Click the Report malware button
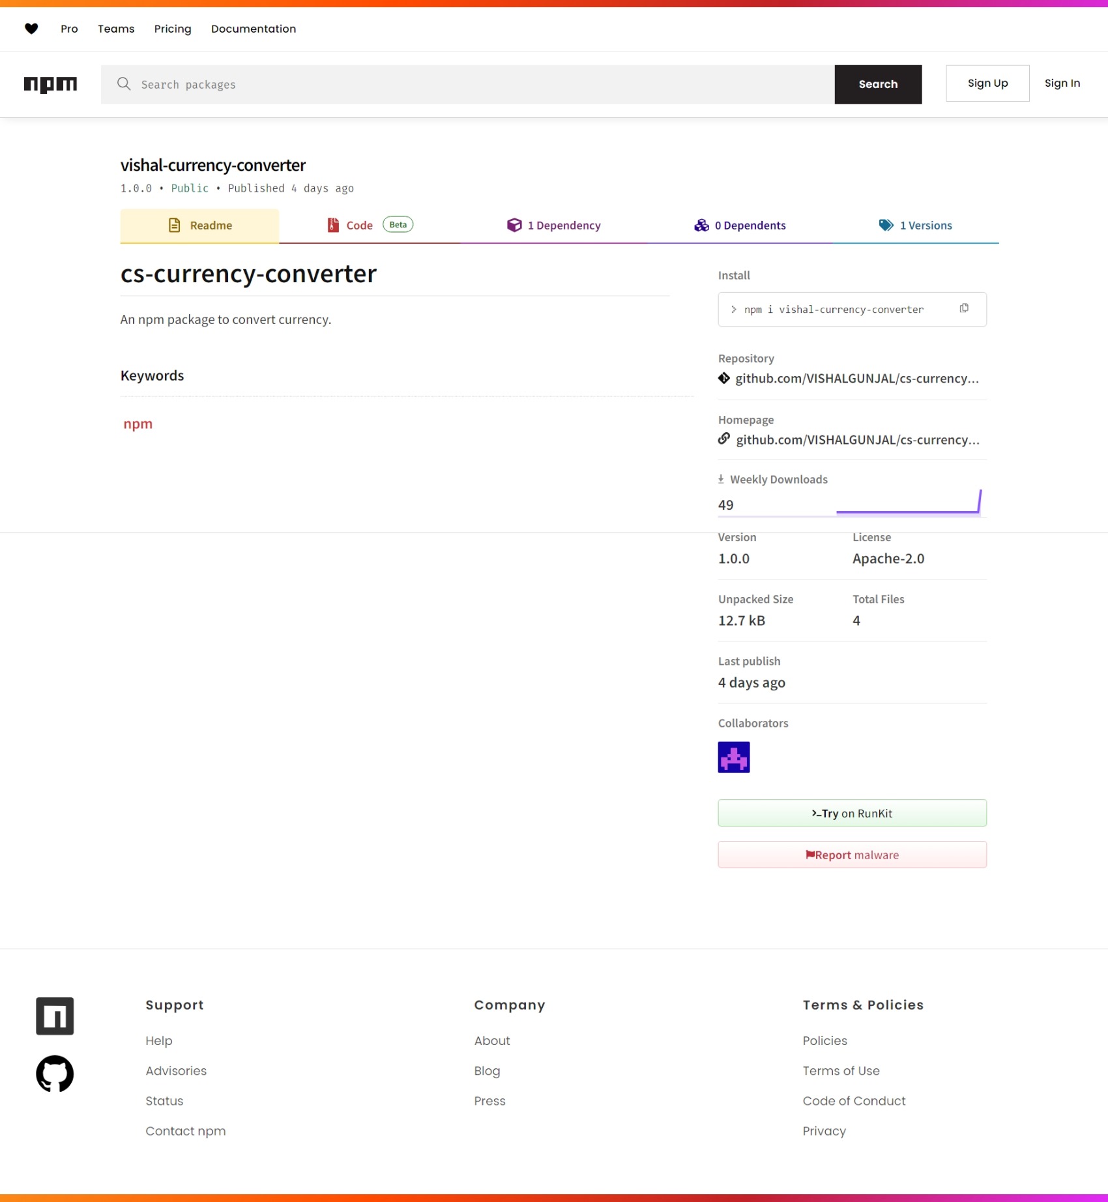Screen dimensions: 1108x1202 852,855
